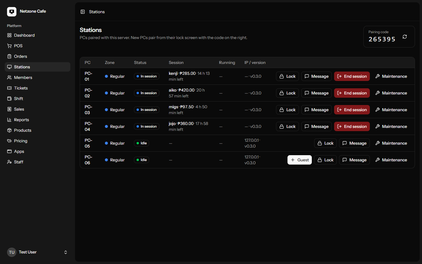Navigate to Tickets
Screen dimensions: 422x264
(38, 88)
